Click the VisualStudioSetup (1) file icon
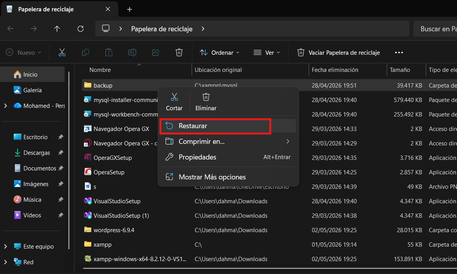 (x=88, y=215)
